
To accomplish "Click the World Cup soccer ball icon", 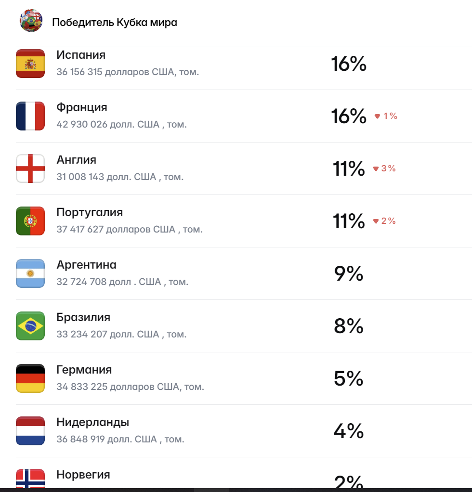I will pyautogui.click(x=31, y=21).
